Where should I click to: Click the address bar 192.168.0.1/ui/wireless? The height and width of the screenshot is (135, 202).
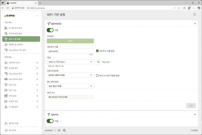click(36, 8)
